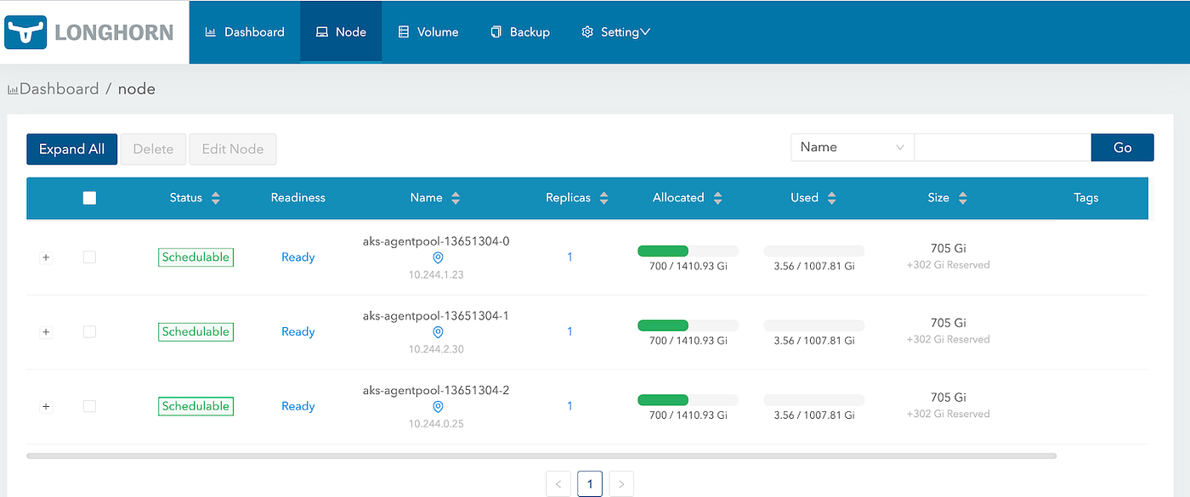The width and height of the screenshot is (1190, 497).
Task: Click the Setting gear icon
Action: point(587,32)
